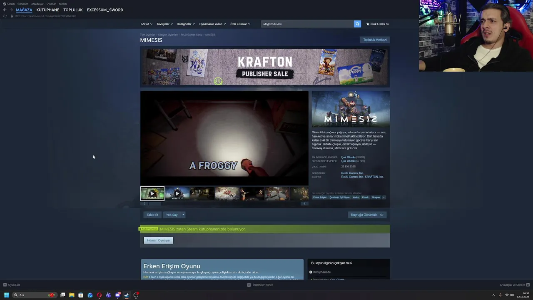533x300 pixels.
Task: Open the Krafton Publisher Sale banner
Action: [x=265, y=67]
